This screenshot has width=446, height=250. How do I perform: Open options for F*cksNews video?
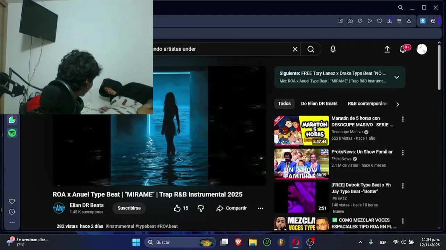[x=403, y=152]
